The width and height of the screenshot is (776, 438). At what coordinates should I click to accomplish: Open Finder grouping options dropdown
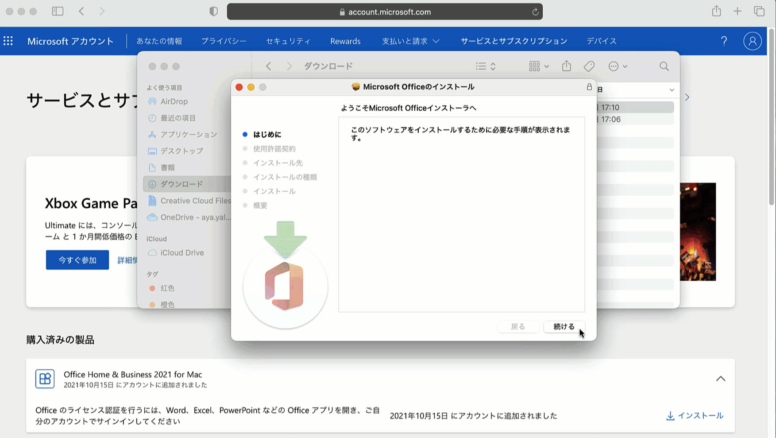(539, 66)
